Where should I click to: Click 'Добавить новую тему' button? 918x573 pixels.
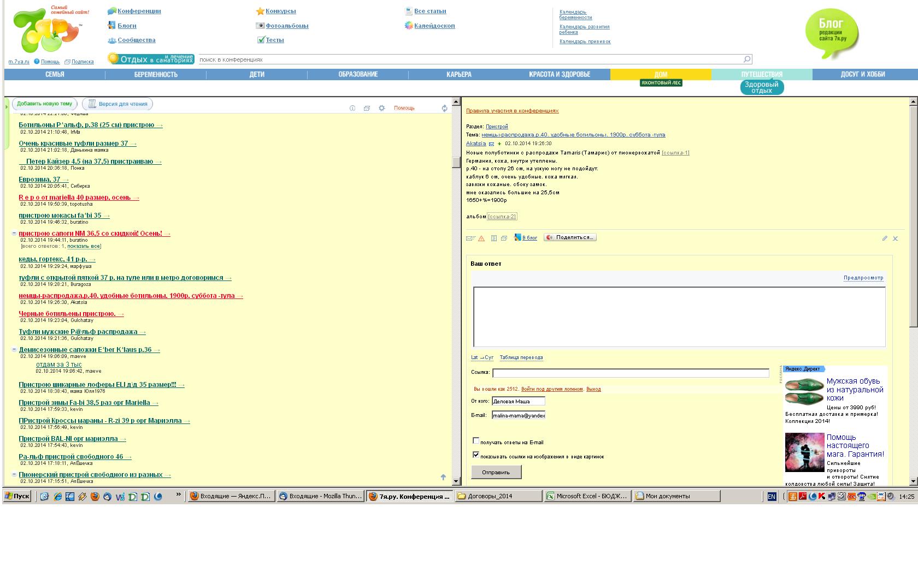(44, 104)
